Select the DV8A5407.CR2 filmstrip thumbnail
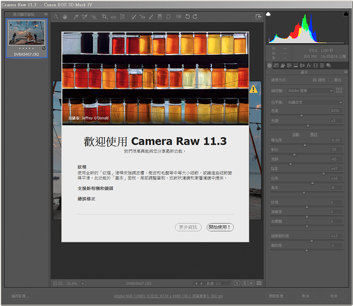The width and height of the screenshot is (353, 306). point(27,33)
